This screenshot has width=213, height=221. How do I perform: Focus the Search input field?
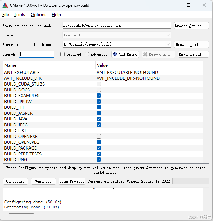[37, 54]
